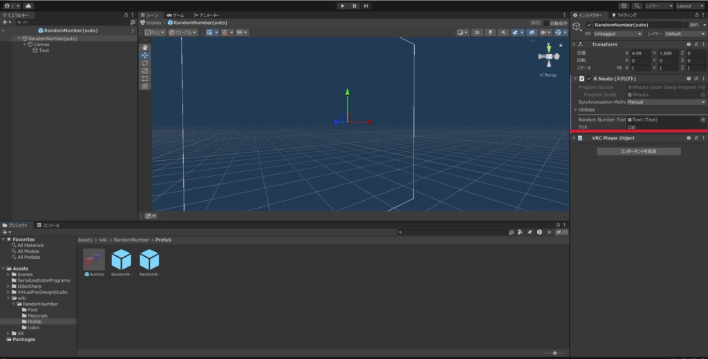Toggle the R Nauto script enabled checkbox
Image resolution: width=708 pixels, height=359 pixels.
[x=589, y=79]
